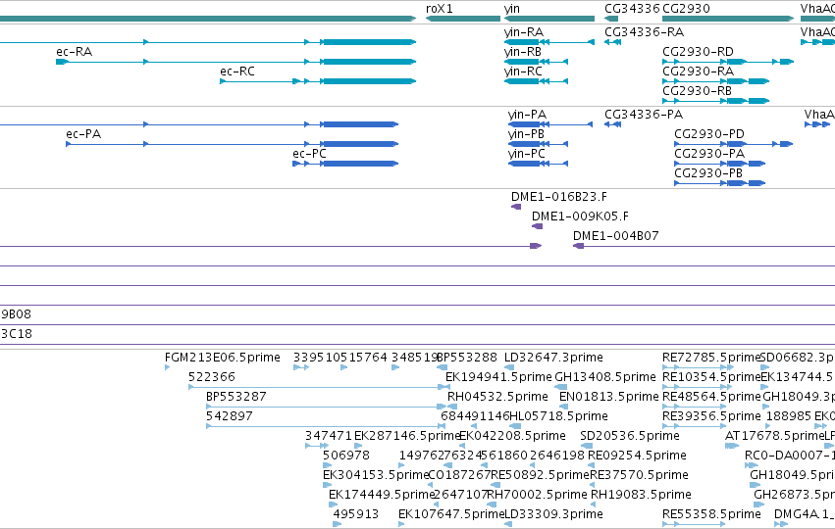Select the CG2930-PD protein label
The width and height of the screenshot is (835, 529).
709,134
